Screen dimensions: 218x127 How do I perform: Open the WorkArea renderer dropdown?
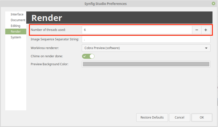146,48
